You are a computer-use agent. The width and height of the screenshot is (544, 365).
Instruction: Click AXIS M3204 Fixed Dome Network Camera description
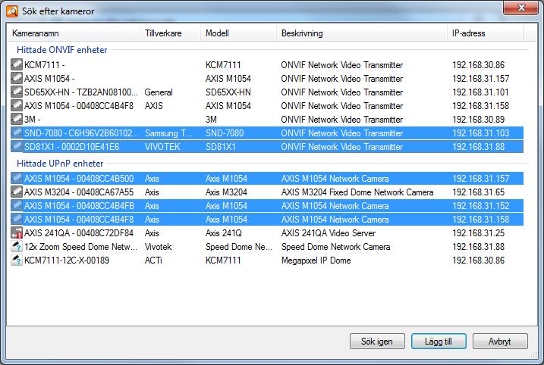click(x=357, y=192)
